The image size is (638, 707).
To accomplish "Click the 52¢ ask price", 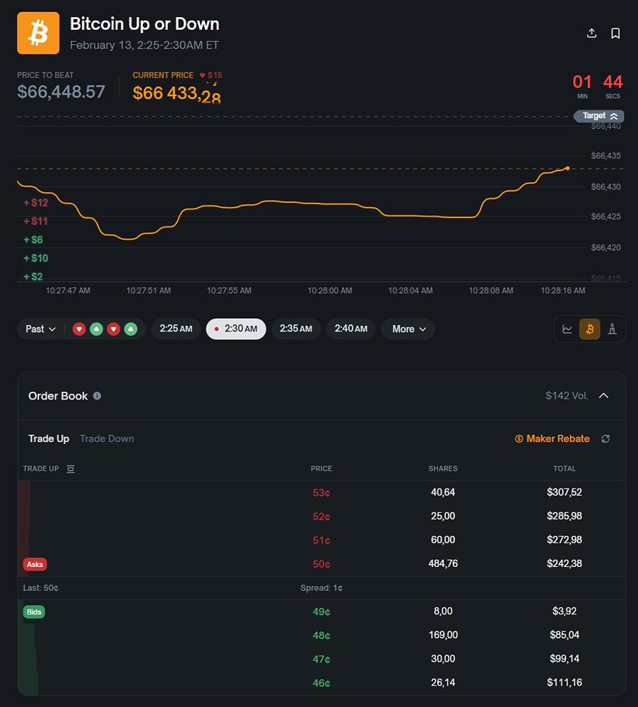I will tap(321, 517).
